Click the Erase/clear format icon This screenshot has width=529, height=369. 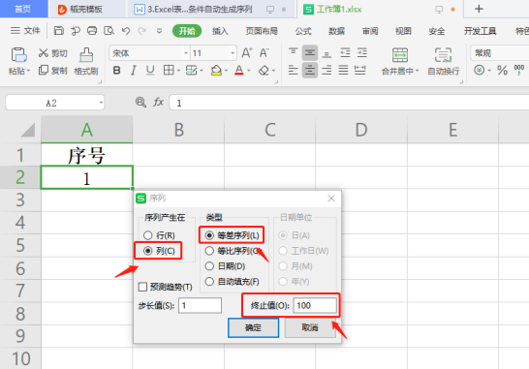pyautogui.click(x=264, y=70)
